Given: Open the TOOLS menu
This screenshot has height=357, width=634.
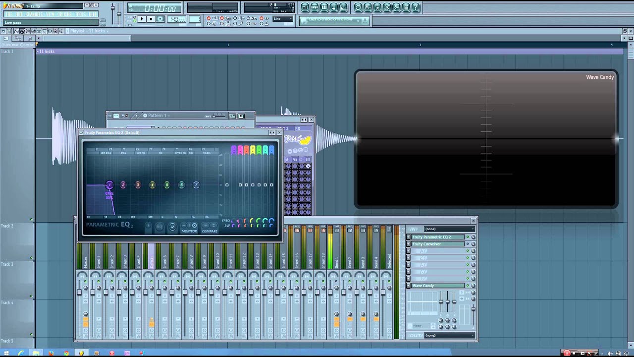Looking at the screenshot, I should click(x=80, y=14).
